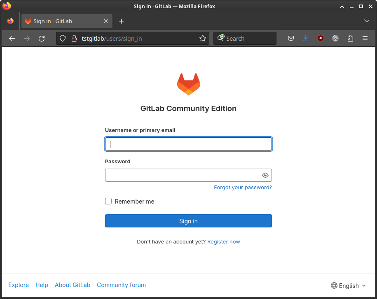Click the back navigation arrow
This screenshot has height=299, width=377.
[x=12, y=39]
